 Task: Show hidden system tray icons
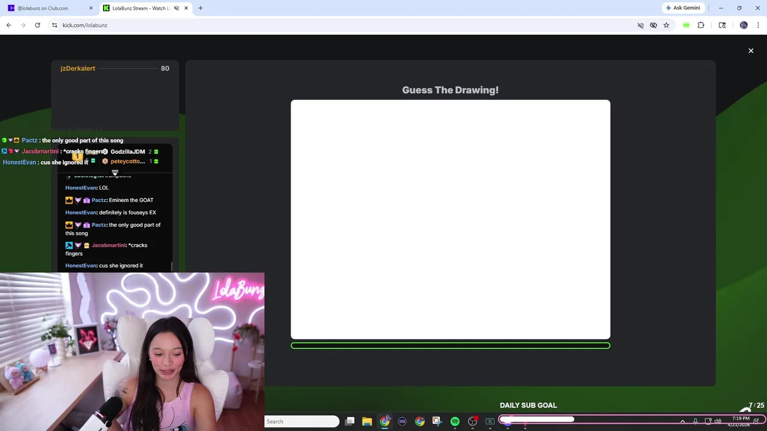click(683, 421)
